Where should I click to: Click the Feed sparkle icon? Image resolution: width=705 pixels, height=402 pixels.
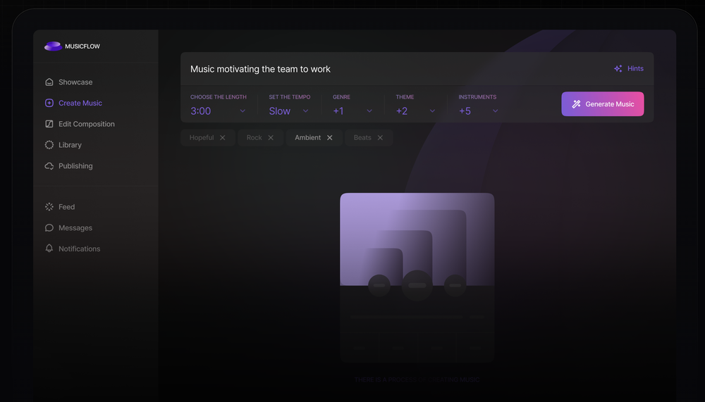pyautogui.click(x=49, y=207)
